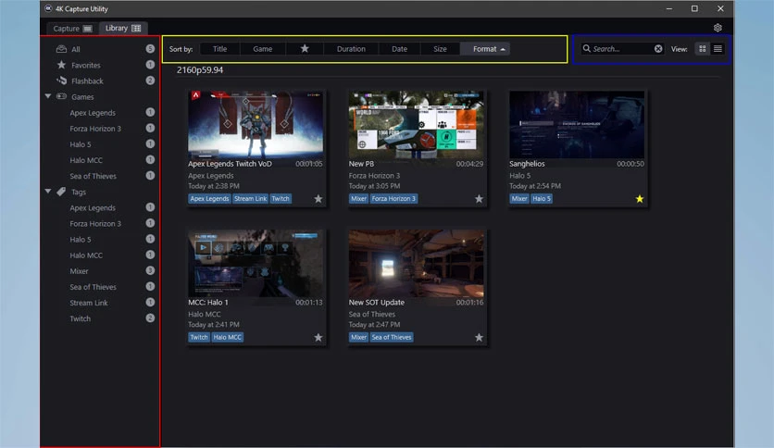
Task: Sort by favorites star icon
Action: 305,48
